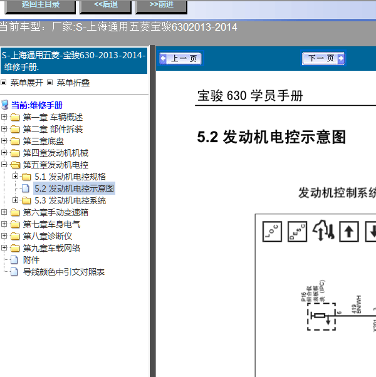Select 5.2 发动机电控示意图 page

pyautogui.click(x=74, y=189)
